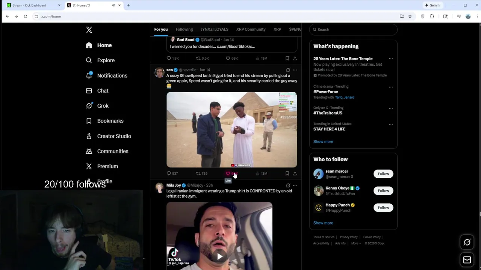
Task: Open more options for STAY HERE 4 LIFE
Action: click(391, 124)
